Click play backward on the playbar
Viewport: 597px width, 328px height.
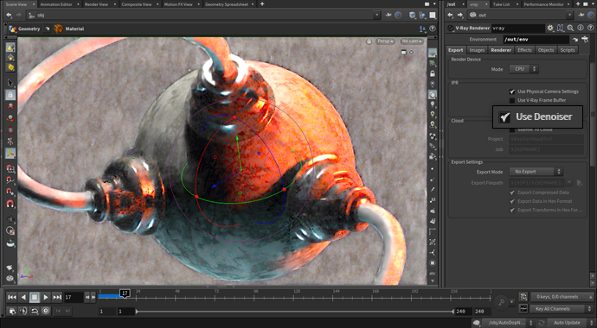click(23, 297)
